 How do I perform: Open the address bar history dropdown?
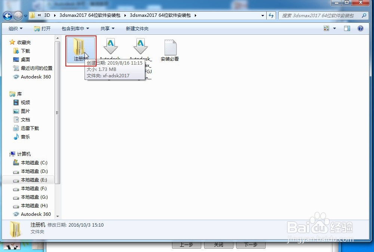click(x=263, y=15)
